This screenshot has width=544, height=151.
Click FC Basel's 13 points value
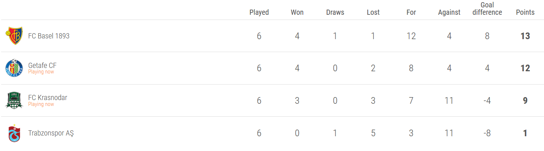pos(525,36)
